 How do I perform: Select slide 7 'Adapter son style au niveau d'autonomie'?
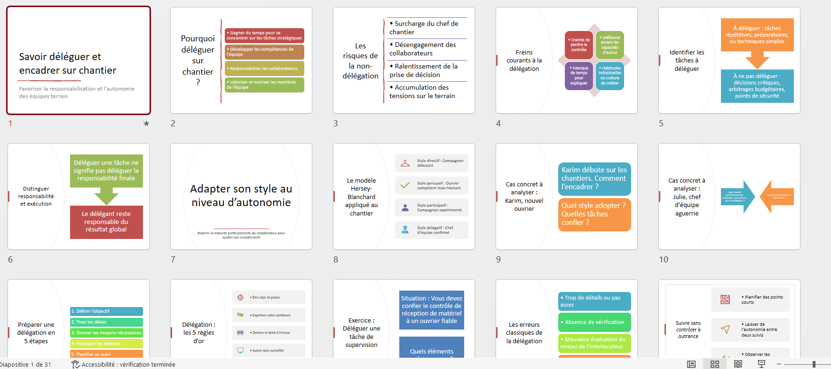241,196
